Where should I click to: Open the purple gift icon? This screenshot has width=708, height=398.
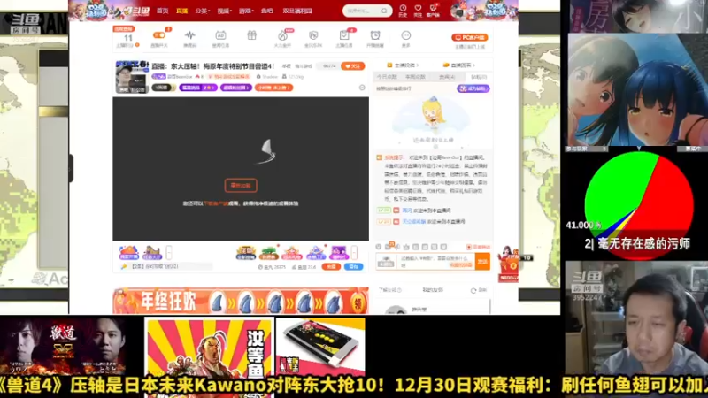(x=338, y=253)
